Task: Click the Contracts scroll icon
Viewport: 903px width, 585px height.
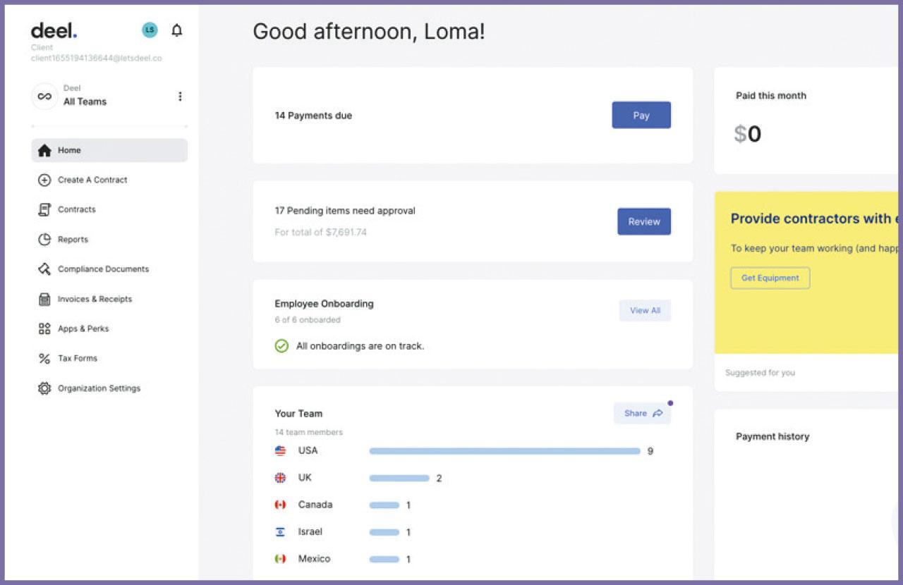Action: click(x=44, y=210)
